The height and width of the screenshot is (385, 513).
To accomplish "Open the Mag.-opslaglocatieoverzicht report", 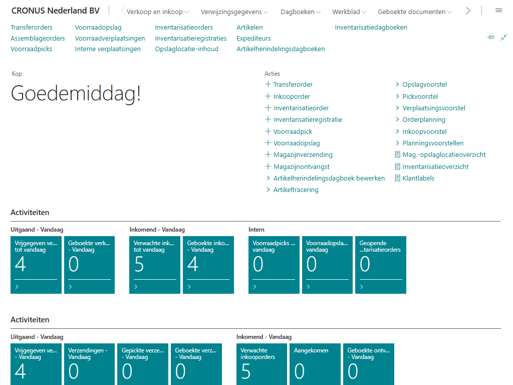I will coord(444,155).
